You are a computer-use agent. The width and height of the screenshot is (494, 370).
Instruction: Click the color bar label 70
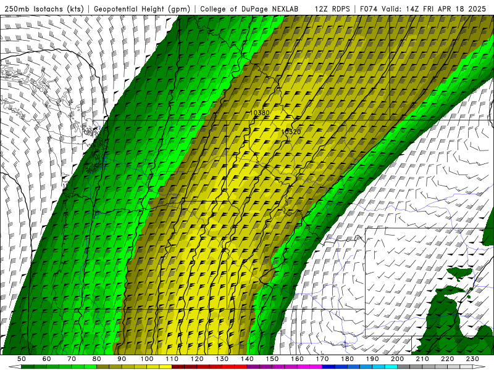pyautogui.click(x=72, y=359)
